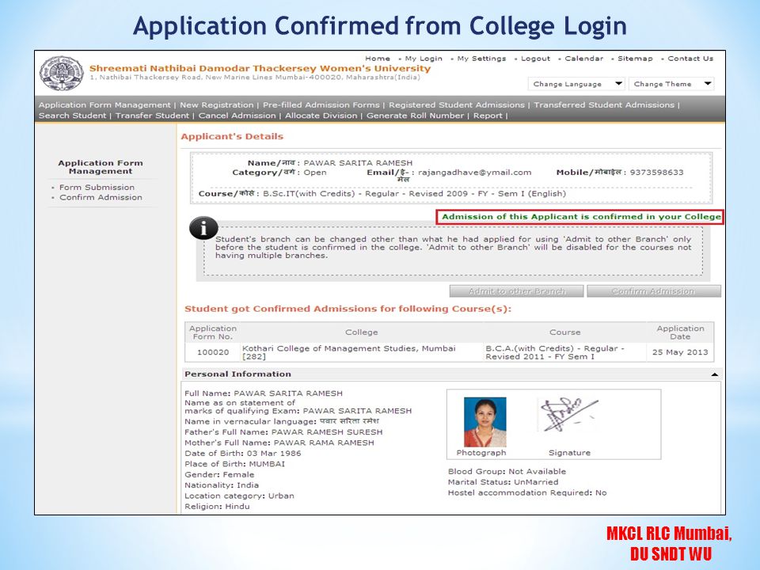
Task: Click the Admit to other Branch button
Action: (517, 291)
